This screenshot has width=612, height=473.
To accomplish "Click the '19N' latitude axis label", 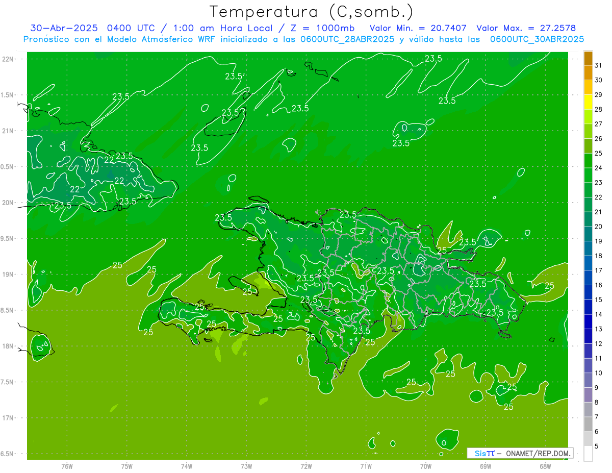I will coord(9,274).
